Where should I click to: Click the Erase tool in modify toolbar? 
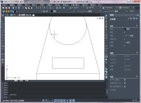tap(106, 16)
